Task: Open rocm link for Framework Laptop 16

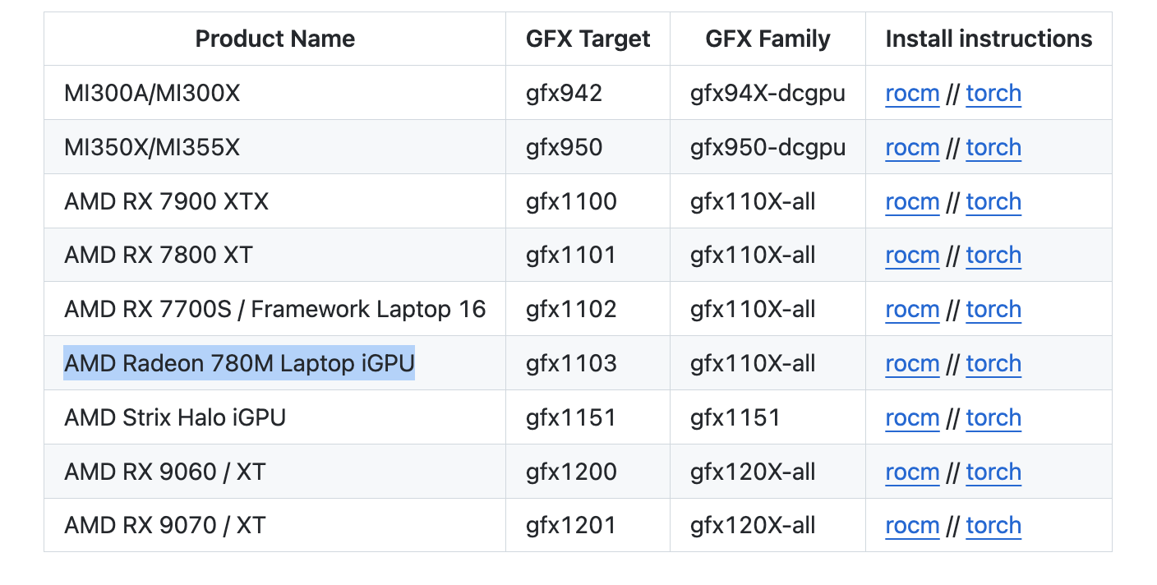Action: [911, 310]
